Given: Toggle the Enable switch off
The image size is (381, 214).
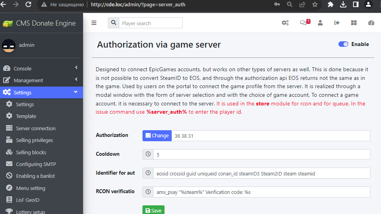Looking at the screenshot, I should (x=343, y=44).
